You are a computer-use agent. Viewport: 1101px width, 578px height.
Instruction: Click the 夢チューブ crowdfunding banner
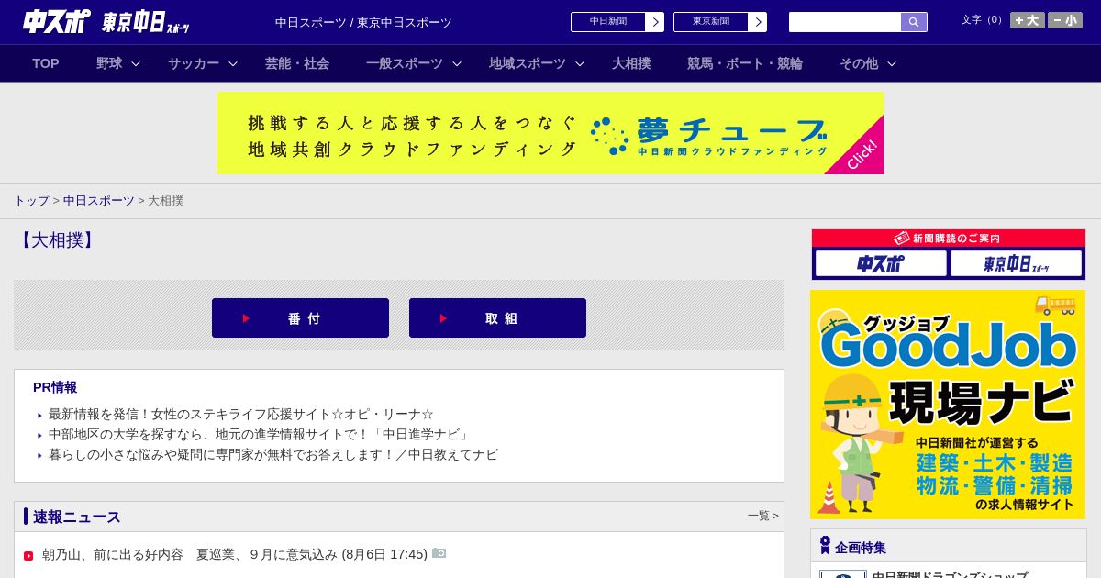click(550, 133)
